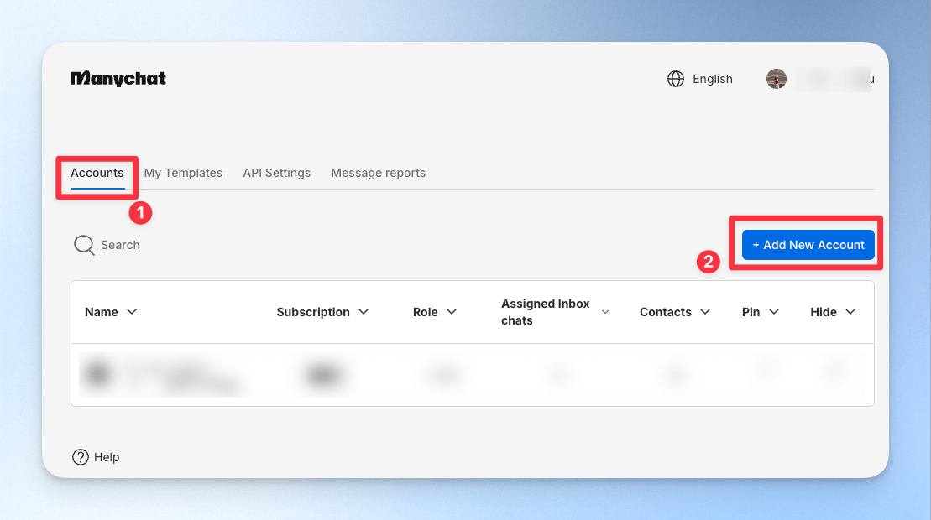Expand the Subscription column chevron
This screenshot has height=520, width=931.
pos(364,312)
